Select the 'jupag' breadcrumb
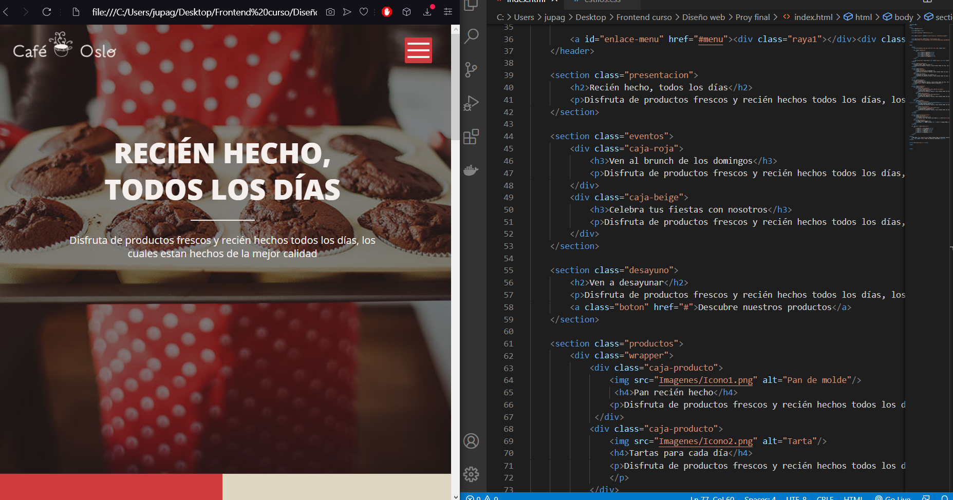 [554, 17]
